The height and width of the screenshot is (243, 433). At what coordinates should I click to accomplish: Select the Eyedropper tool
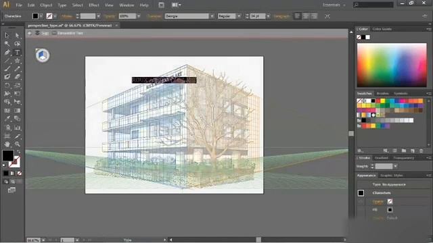[x=7, y=119]
